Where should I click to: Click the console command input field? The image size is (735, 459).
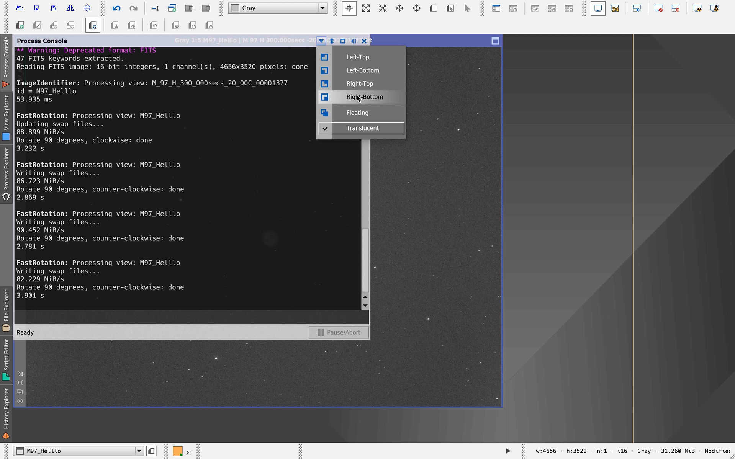(192, 317)
